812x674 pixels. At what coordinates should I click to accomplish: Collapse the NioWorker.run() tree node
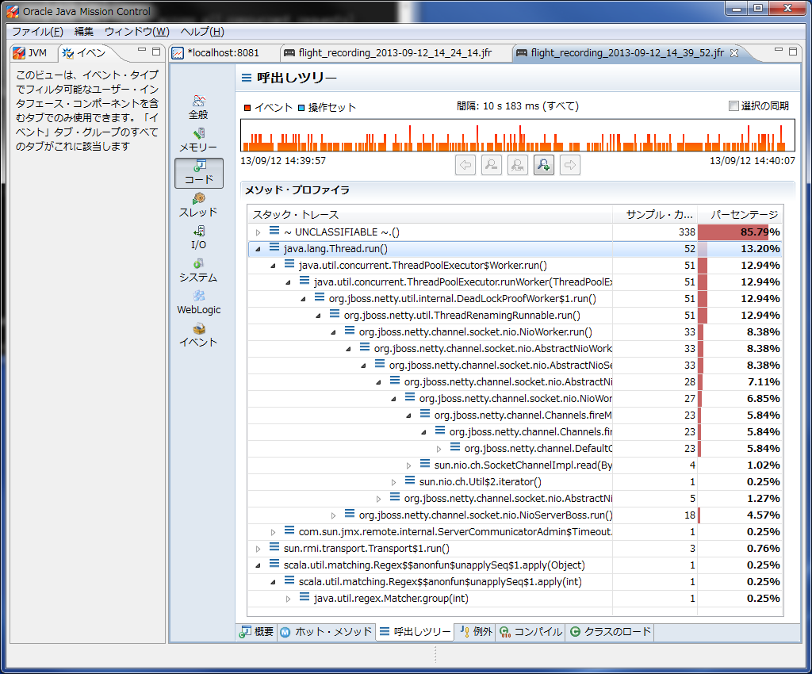click(x=334, y=332)
